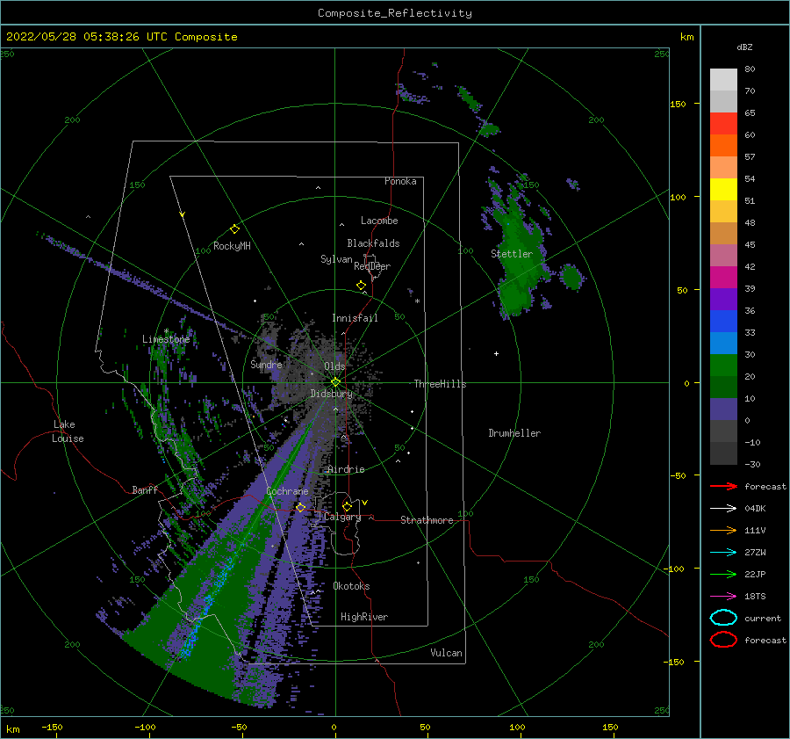Click the 22JP legend text
This screenshot has height=739, width=790.
point(755,574)
